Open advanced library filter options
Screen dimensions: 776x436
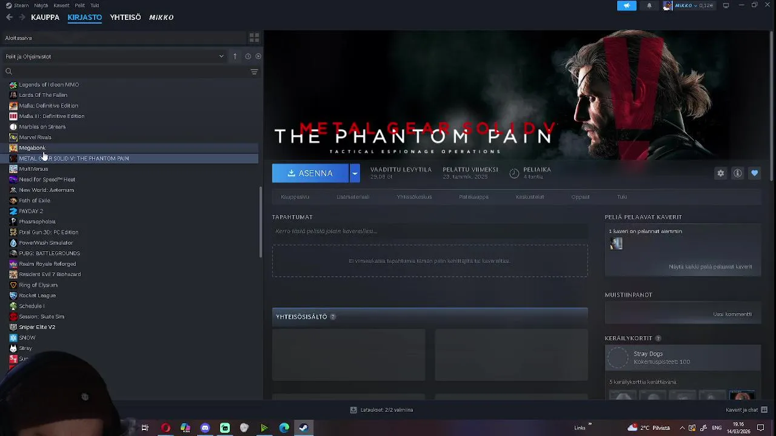click(x=254, y=71)
